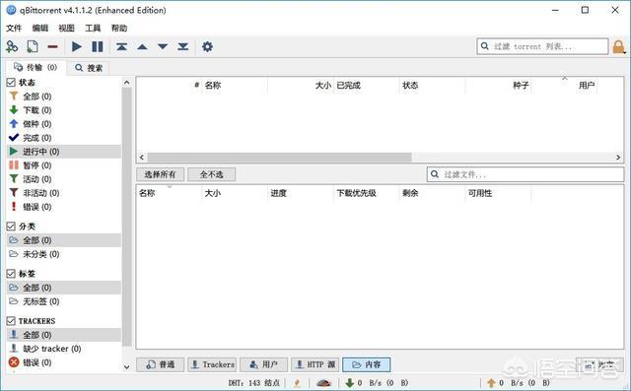Screen dimensions: 631x391
Task: Click the 选择所有 button
Action: coord(160,174)
